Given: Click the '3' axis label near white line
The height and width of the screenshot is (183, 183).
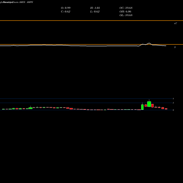Looking at the screenshot, I should [175, 47].
